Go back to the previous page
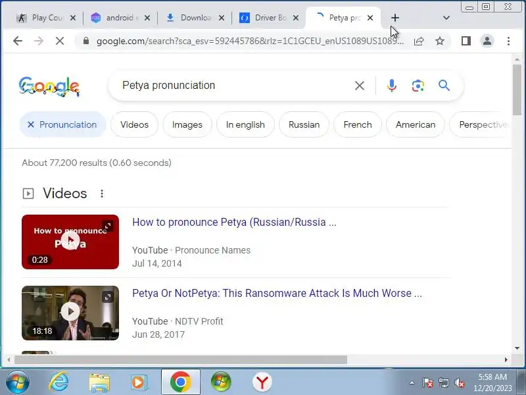The width and height of the screenshot is (526, 395). (18, 41)
